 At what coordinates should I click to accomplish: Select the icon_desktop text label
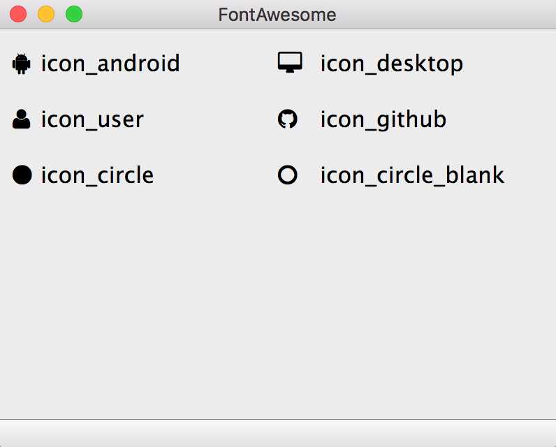[391, 64]
